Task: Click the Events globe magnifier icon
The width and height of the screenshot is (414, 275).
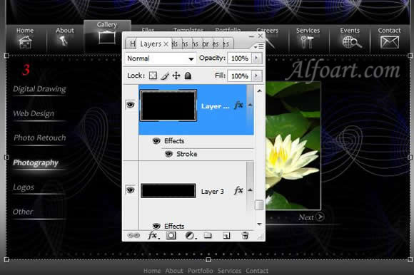Action: pyautogui.click(x=352, y=42)
